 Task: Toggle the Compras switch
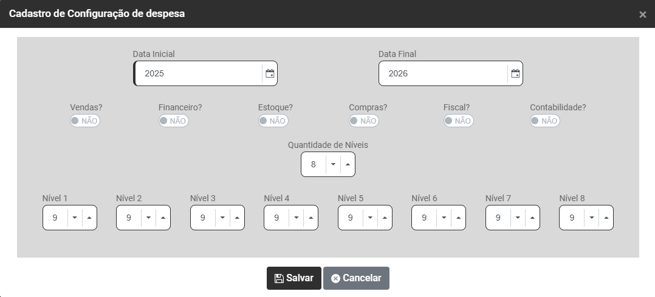363,121
